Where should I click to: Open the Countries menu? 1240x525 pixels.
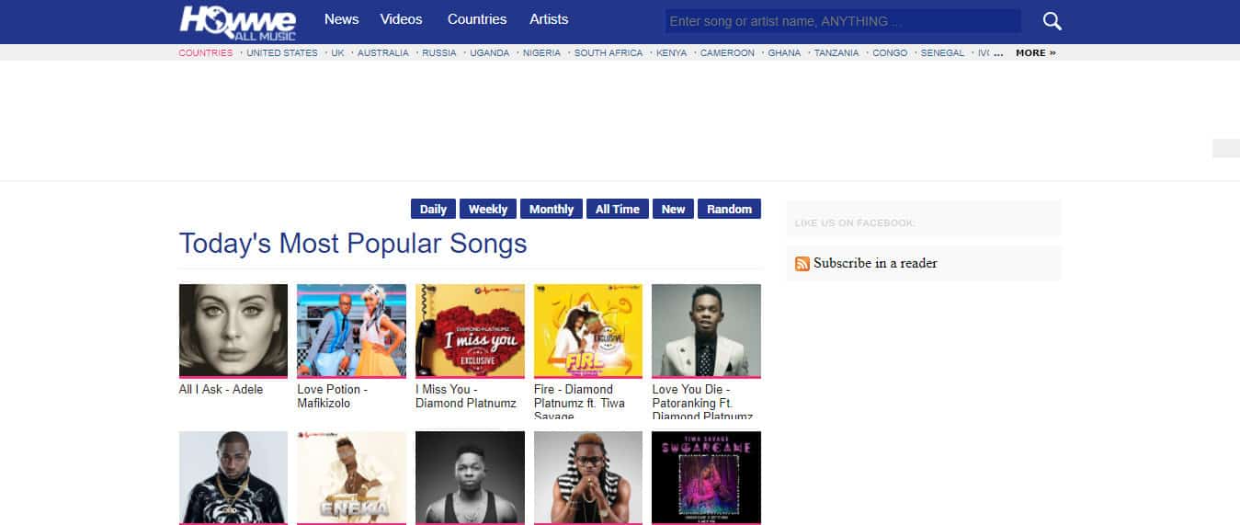click(x=477, y=19)
